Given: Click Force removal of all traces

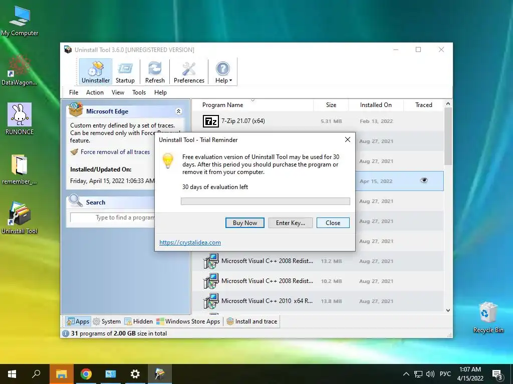Looking at the screenshot, I should pyautogui.click(x=115, y=152).
